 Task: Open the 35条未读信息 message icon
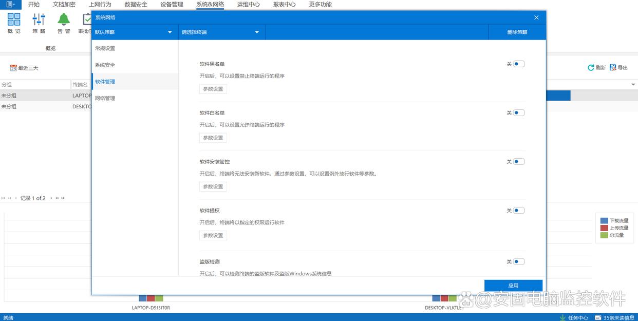pyautogui.click(x=599, y=317)
